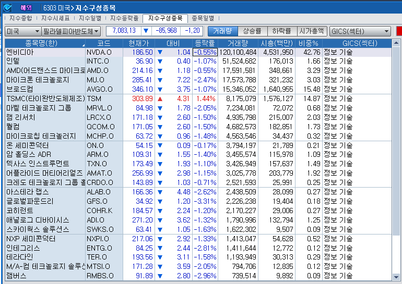Sort by GICS(섹터) column header
Viewport: 402px width, 284px height.
(357, 43)
